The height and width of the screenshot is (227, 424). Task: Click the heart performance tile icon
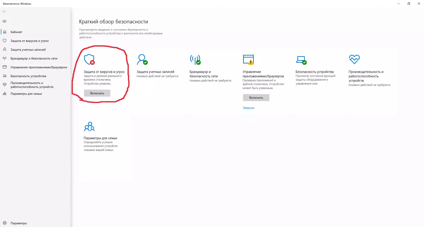click(x=354, y=59)
